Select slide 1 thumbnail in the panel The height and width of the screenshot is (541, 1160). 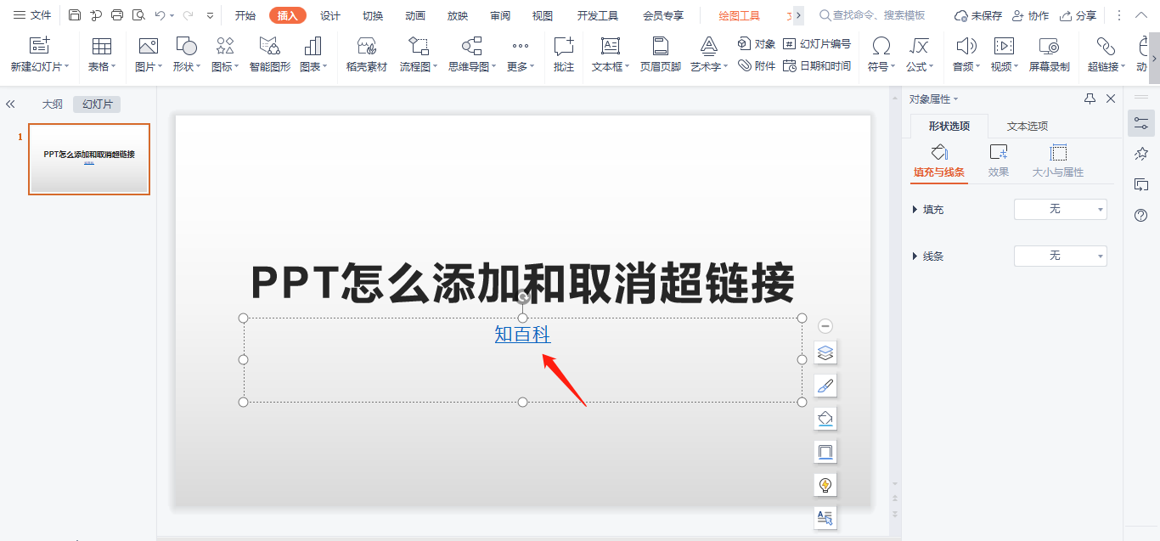tap(89, 160)
